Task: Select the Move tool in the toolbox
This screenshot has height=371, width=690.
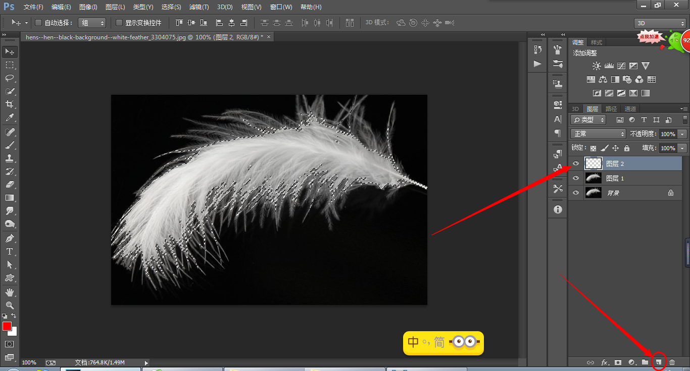Action: point(10,52)
